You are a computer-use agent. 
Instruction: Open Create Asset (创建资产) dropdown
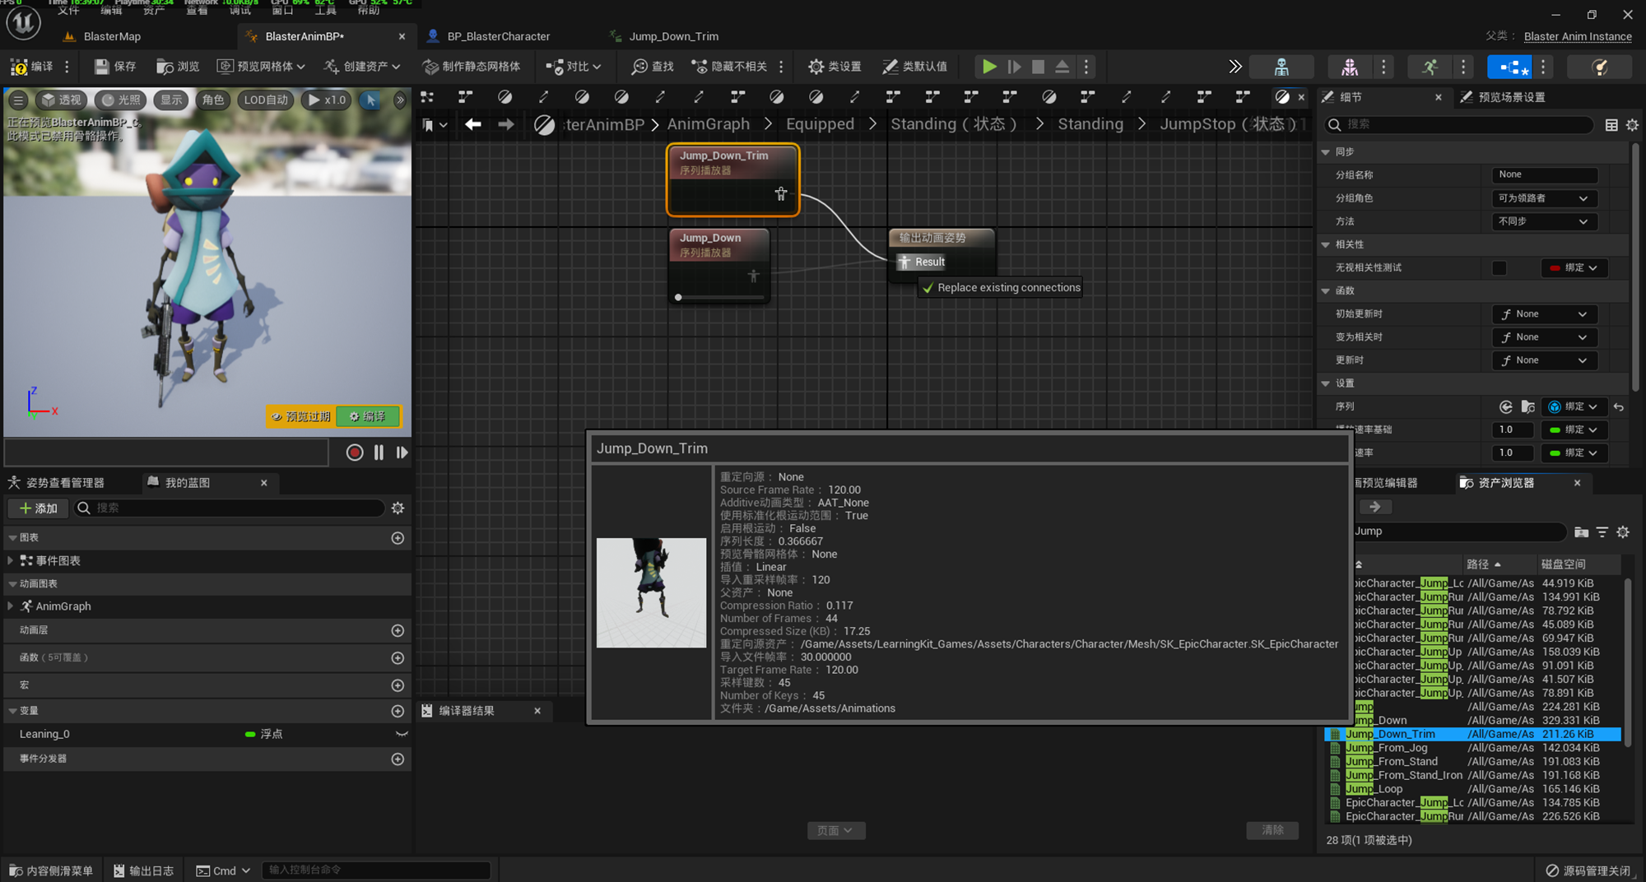(x=362, y=67)
